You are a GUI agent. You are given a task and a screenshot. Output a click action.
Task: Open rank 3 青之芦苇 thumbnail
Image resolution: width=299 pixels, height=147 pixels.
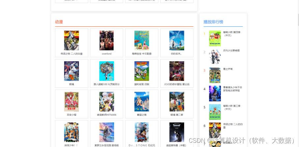(x=215, y=75)
